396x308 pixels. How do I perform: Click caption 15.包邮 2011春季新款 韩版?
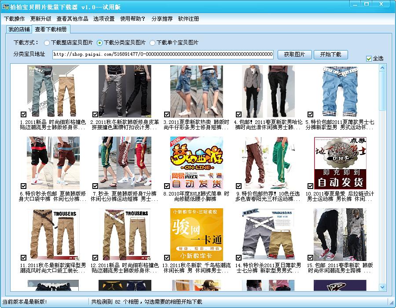340,268
